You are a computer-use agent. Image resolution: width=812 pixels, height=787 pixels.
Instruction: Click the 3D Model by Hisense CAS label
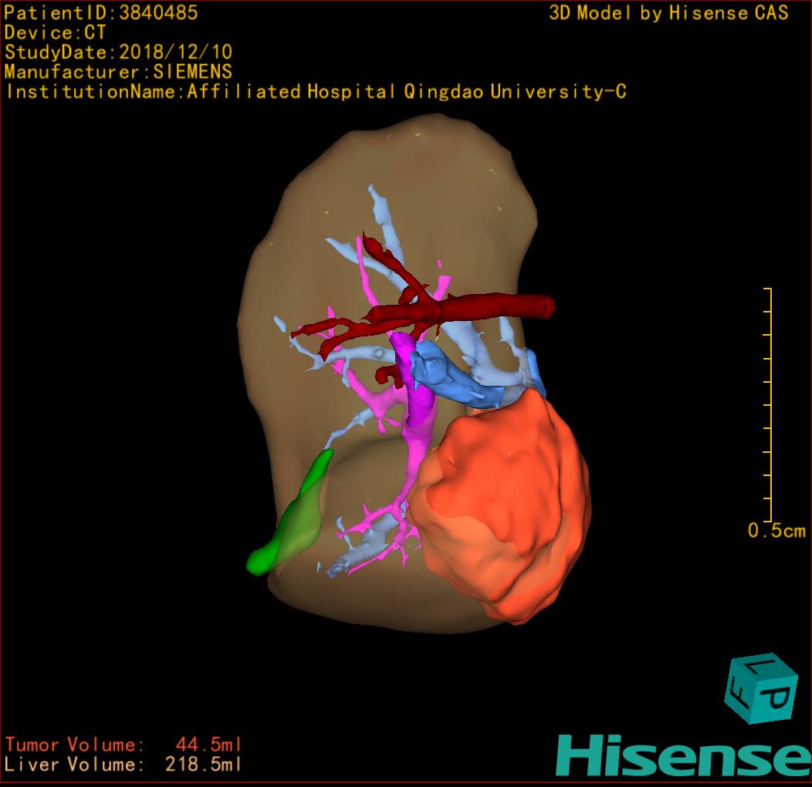tap(668, 12)
